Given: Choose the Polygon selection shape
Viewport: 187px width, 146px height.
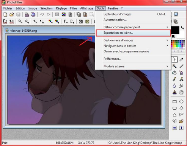Looking at the screenshot, I should 174,121.
